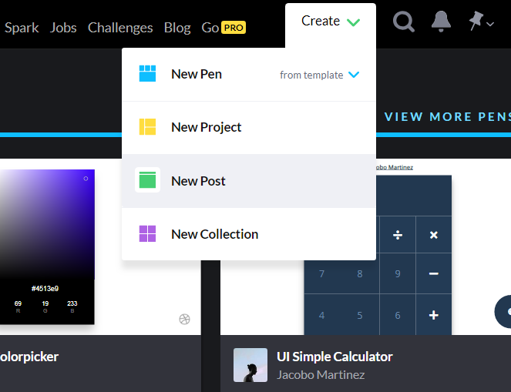Click the yellow New Project icon
Viewport: 511px width, 392px height.
pyautogui.click(x=147, y=127)
